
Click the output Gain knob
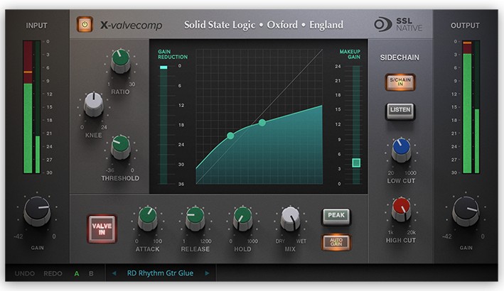pyautogui.click(x=466, y=211)
